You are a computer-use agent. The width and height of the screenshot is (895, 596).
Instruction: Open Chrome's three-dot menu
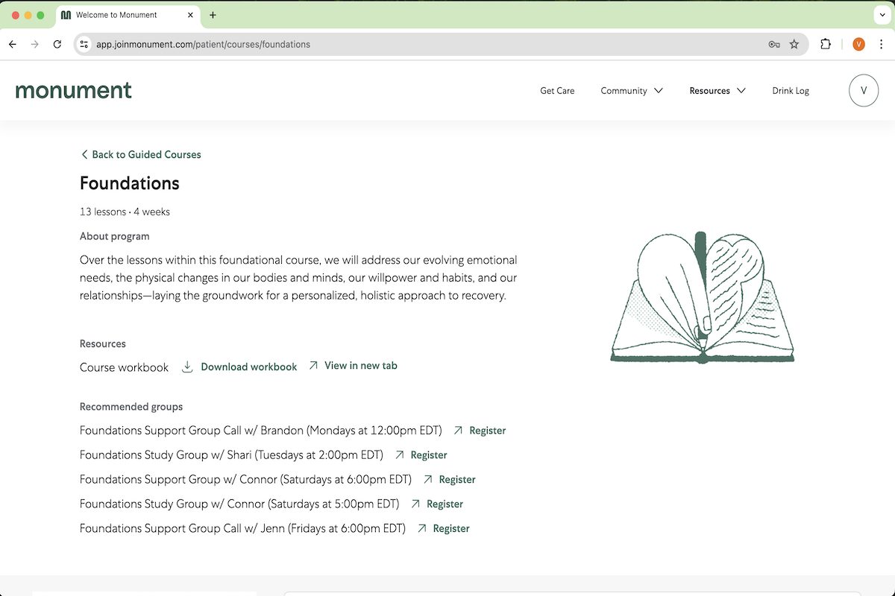pos(881,45)
